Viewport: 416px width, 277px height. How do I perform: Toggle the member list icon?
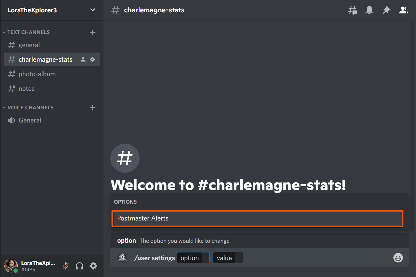403,10
